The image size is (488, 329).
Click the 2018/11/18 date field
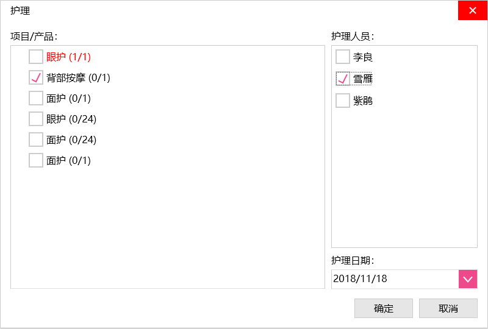(395, 279)
